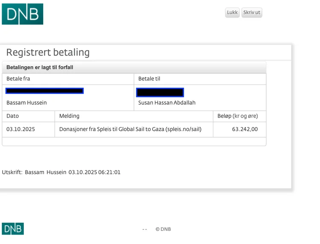320x244 pixels.
Task: Click the © DNB copyright text
Action: pyautogui.click(x=163, y=229)
